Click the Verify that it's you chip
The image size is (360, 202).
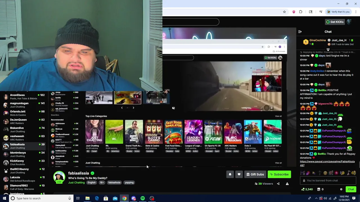click(x=338, y=12)
